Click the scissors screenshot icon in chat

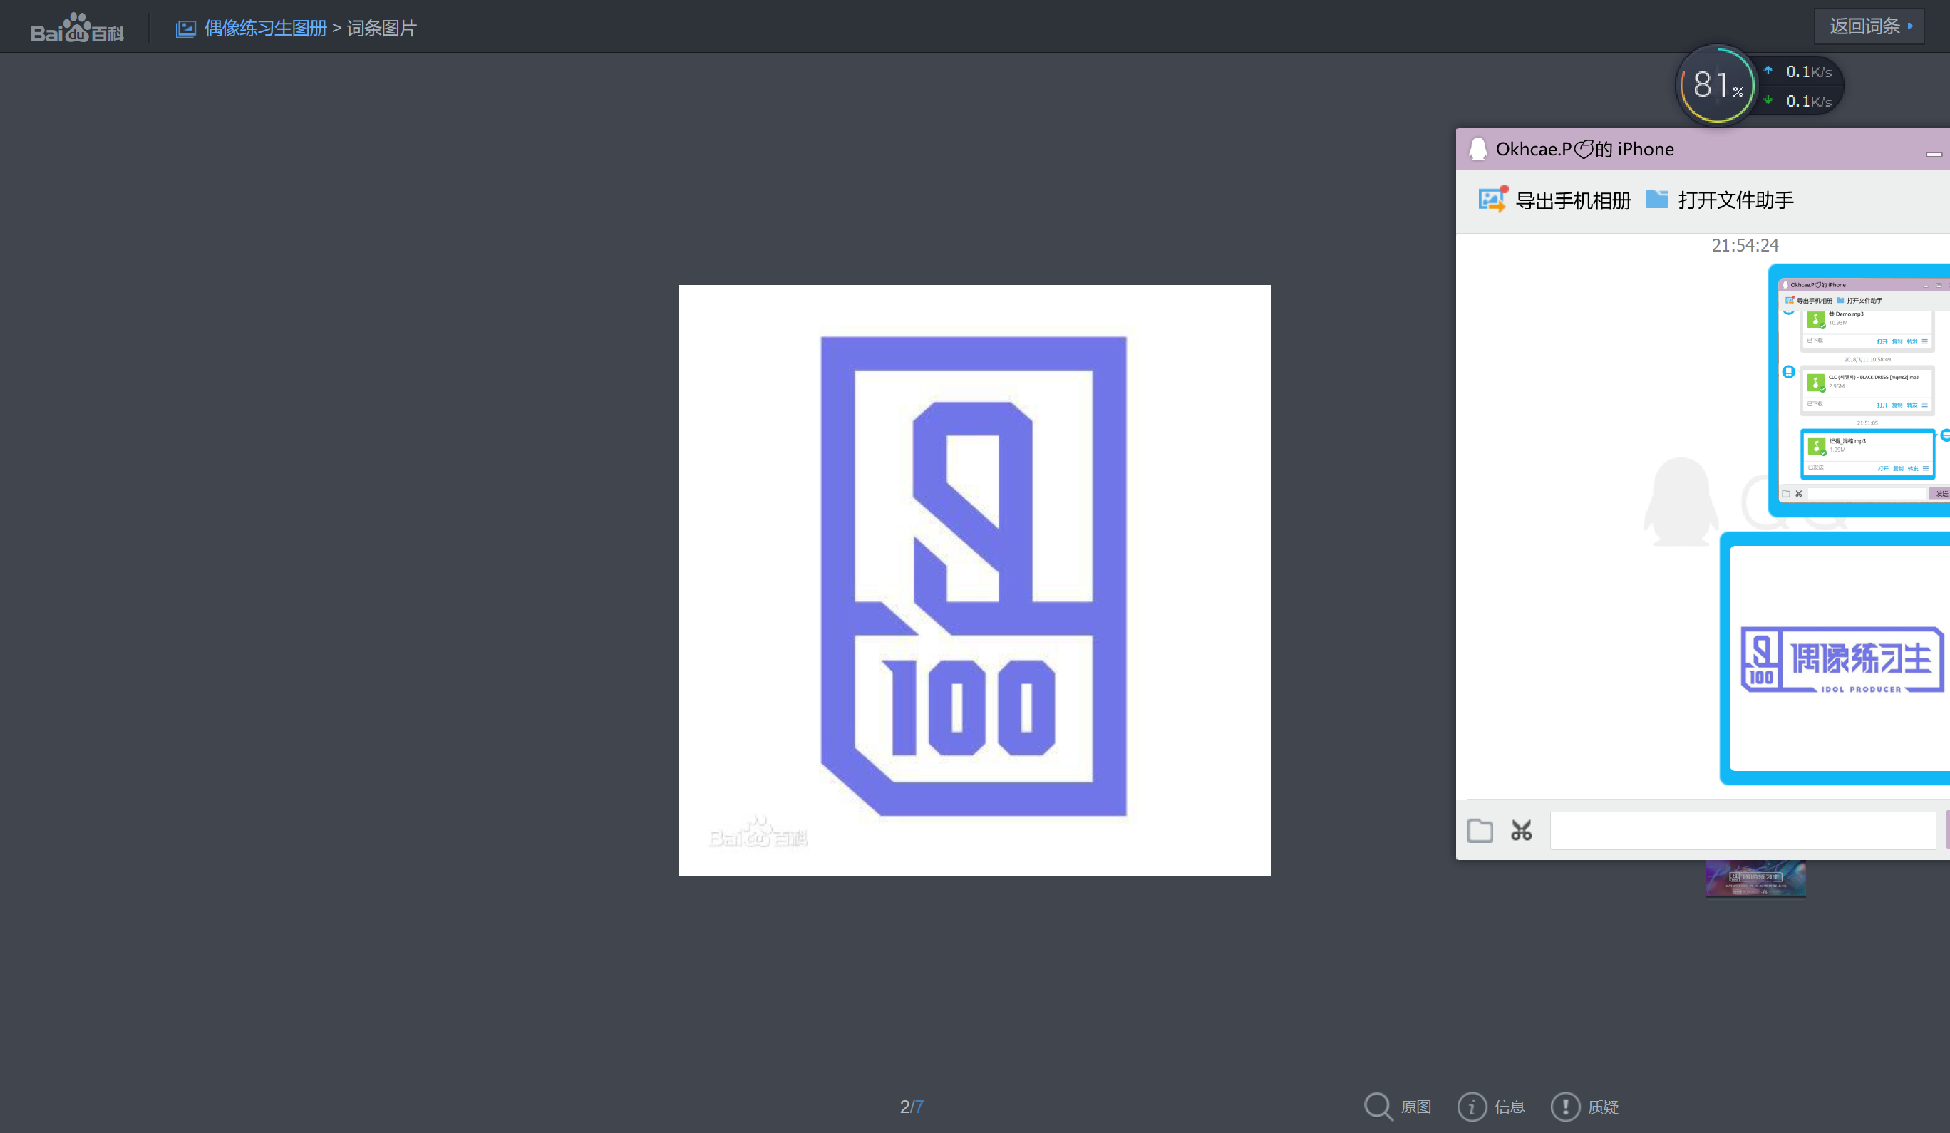point(1522,830)
